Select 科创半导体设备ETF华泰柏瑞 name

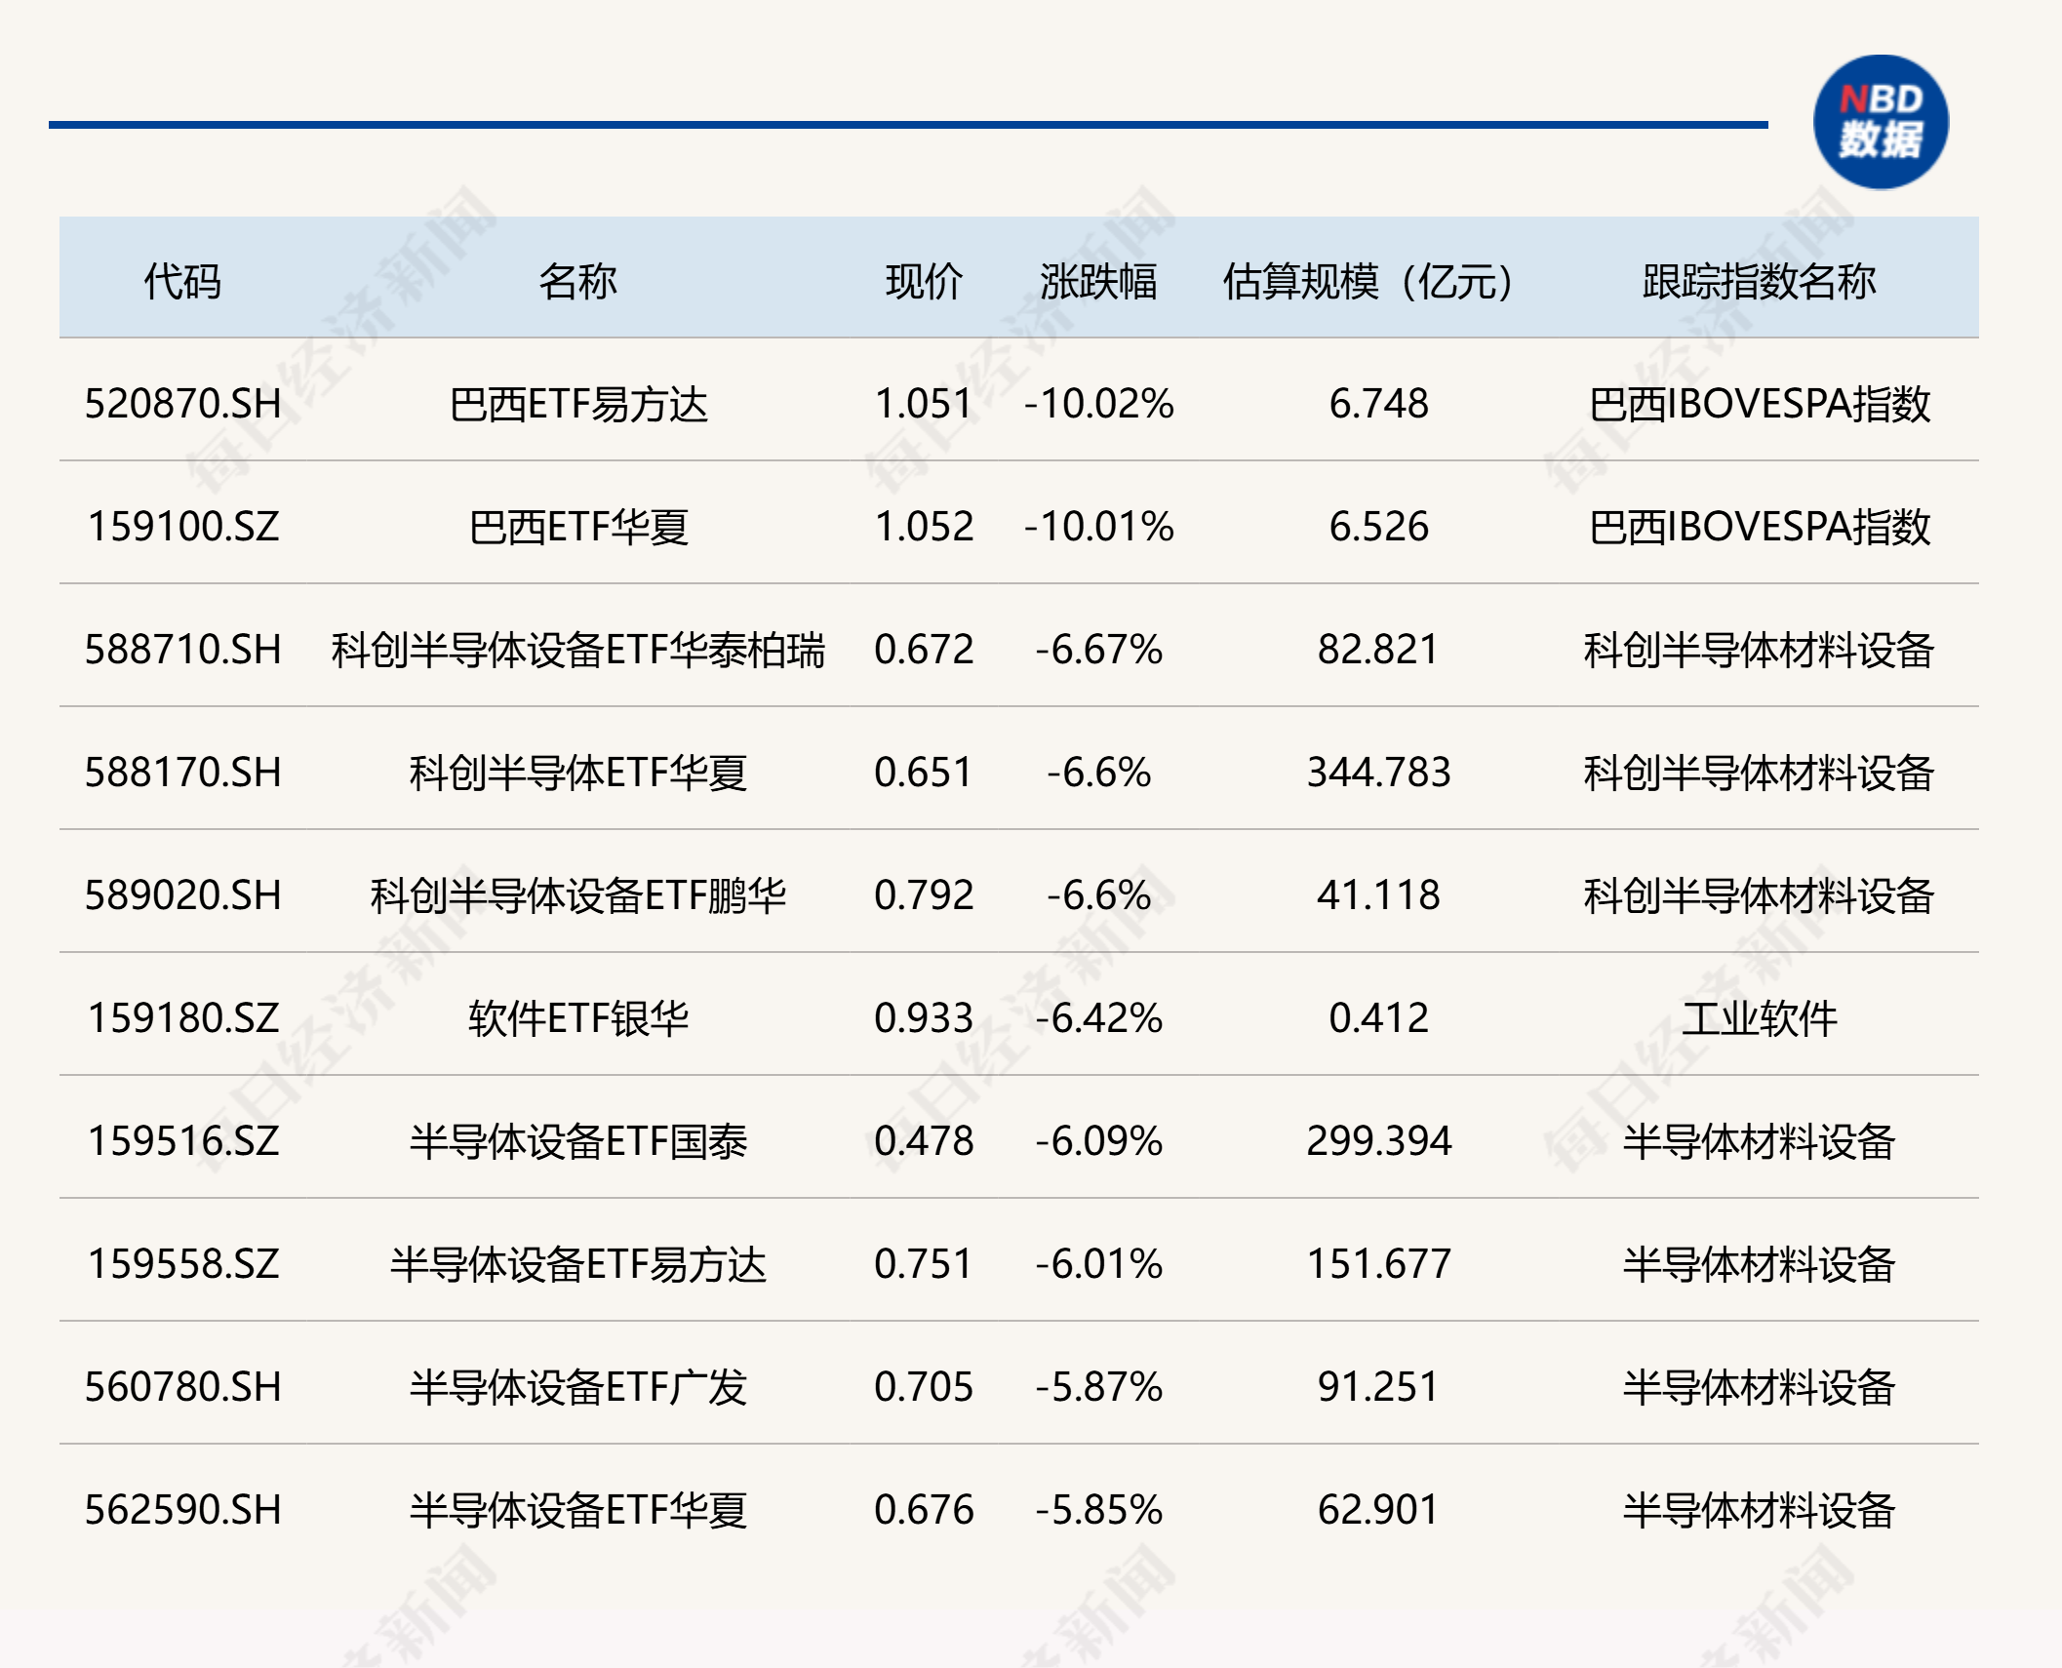[577, 650]
